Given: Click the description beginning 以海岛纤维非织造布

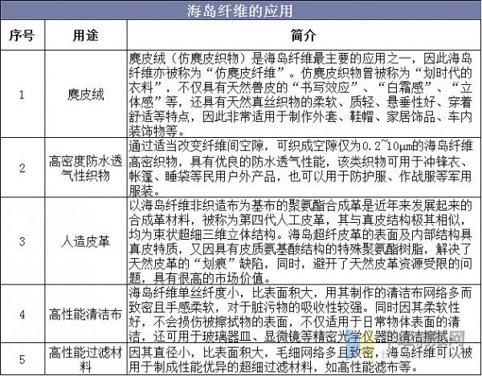Looking at the screenshot, I should pos(304,241).
